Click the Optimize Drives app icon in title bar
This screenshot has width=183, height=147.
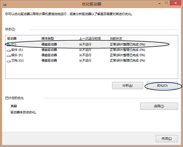(x=4, y=4)
